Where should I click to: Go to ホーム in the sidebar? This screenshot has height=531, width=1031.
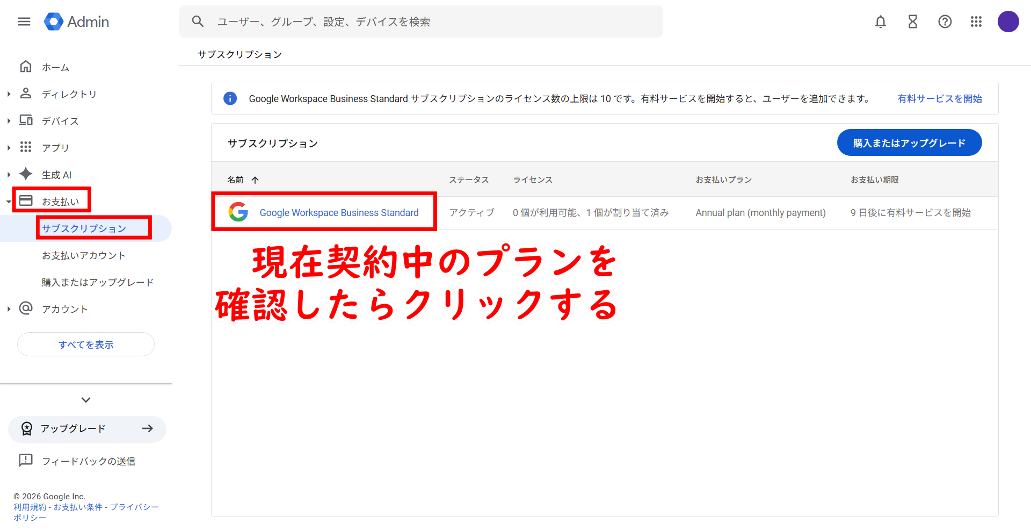pos(55,67)
